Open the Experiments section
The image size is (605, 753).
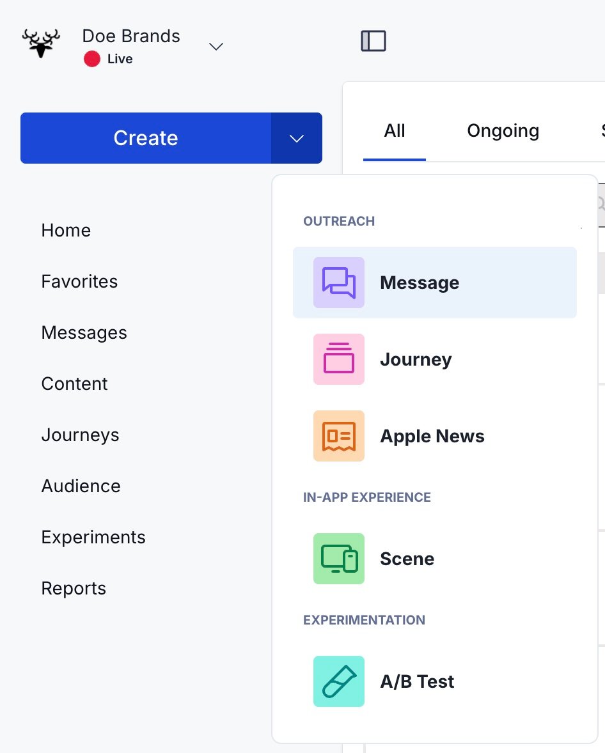[93, 537]
